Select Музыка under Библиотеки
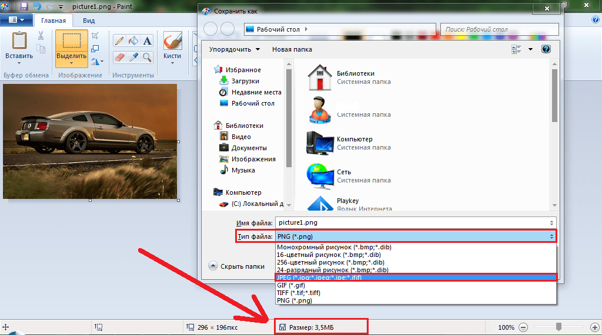The image size is (602, 335). click(x=238, y=170)
